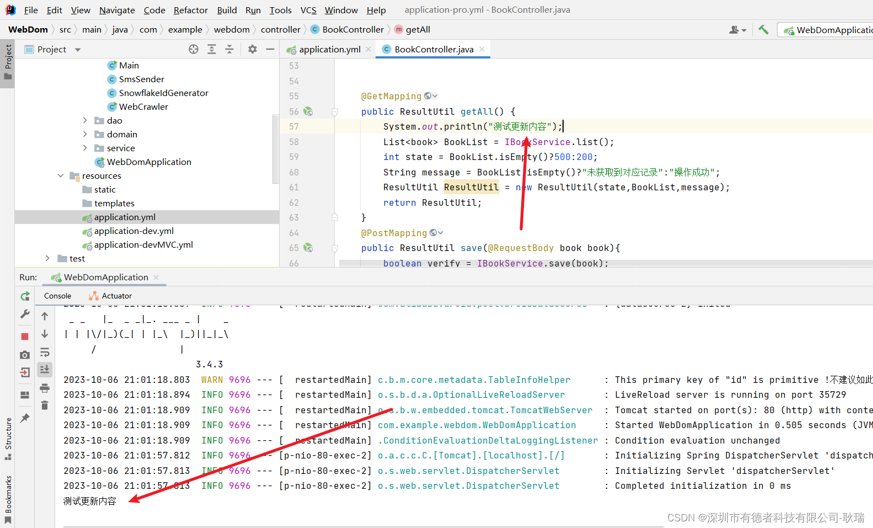
Task: Select SnowflakeIdGenerator class in tree
Action: 164,93
